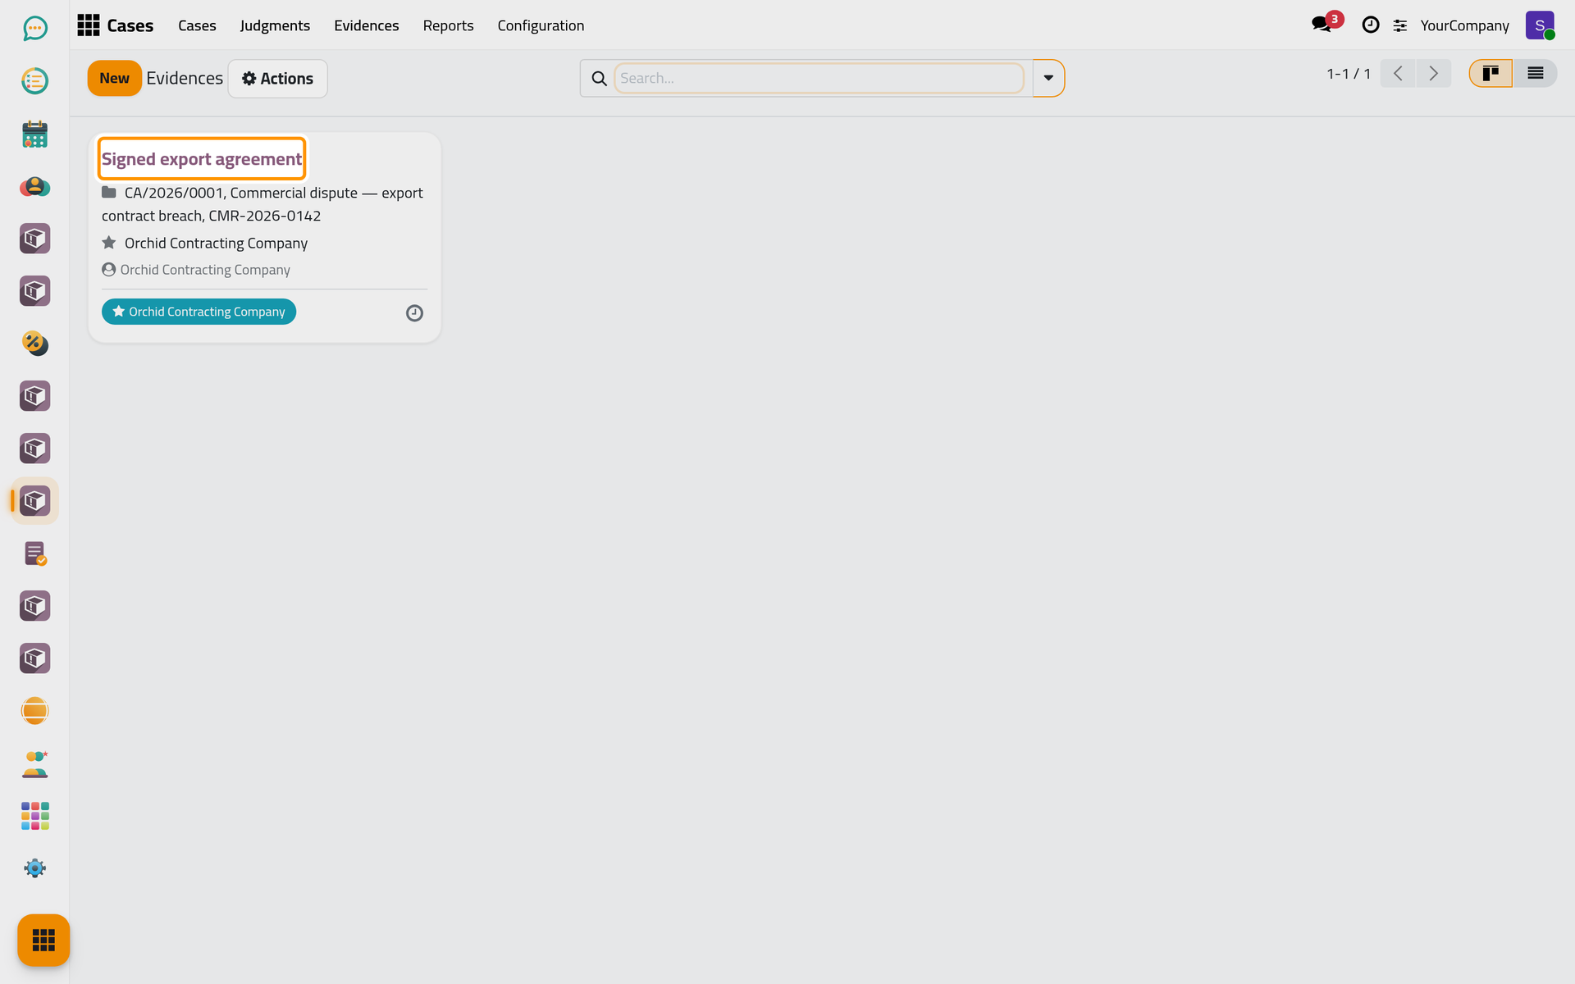Open conversations icon with 3 badge
Image resolution: width=1575 pixels, height=984 pixels.
point(1322,25)
